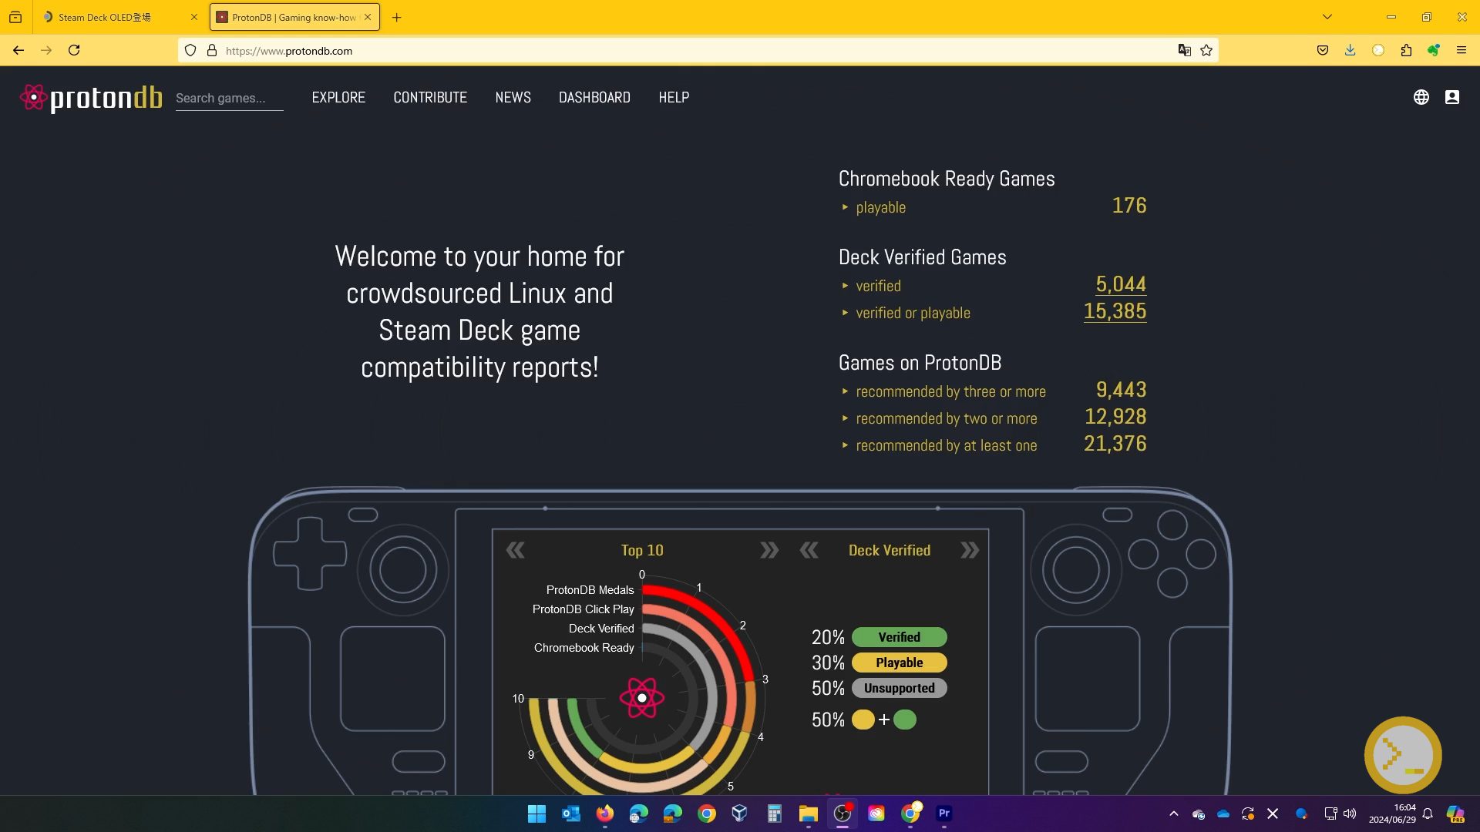
Task: Open the 5,044 verified games link
Action: point(1120,284)
